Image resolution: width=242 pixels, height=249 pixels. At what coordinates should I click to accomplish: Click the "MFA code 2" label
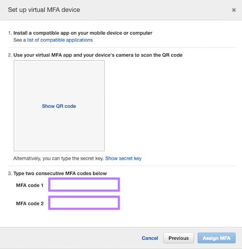coord(30,203)
